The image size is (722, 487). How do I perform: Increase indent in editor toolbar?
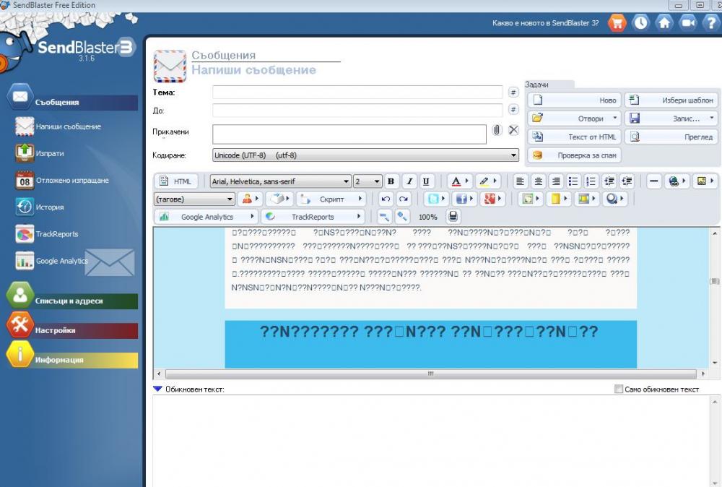[x=609, y=181]
